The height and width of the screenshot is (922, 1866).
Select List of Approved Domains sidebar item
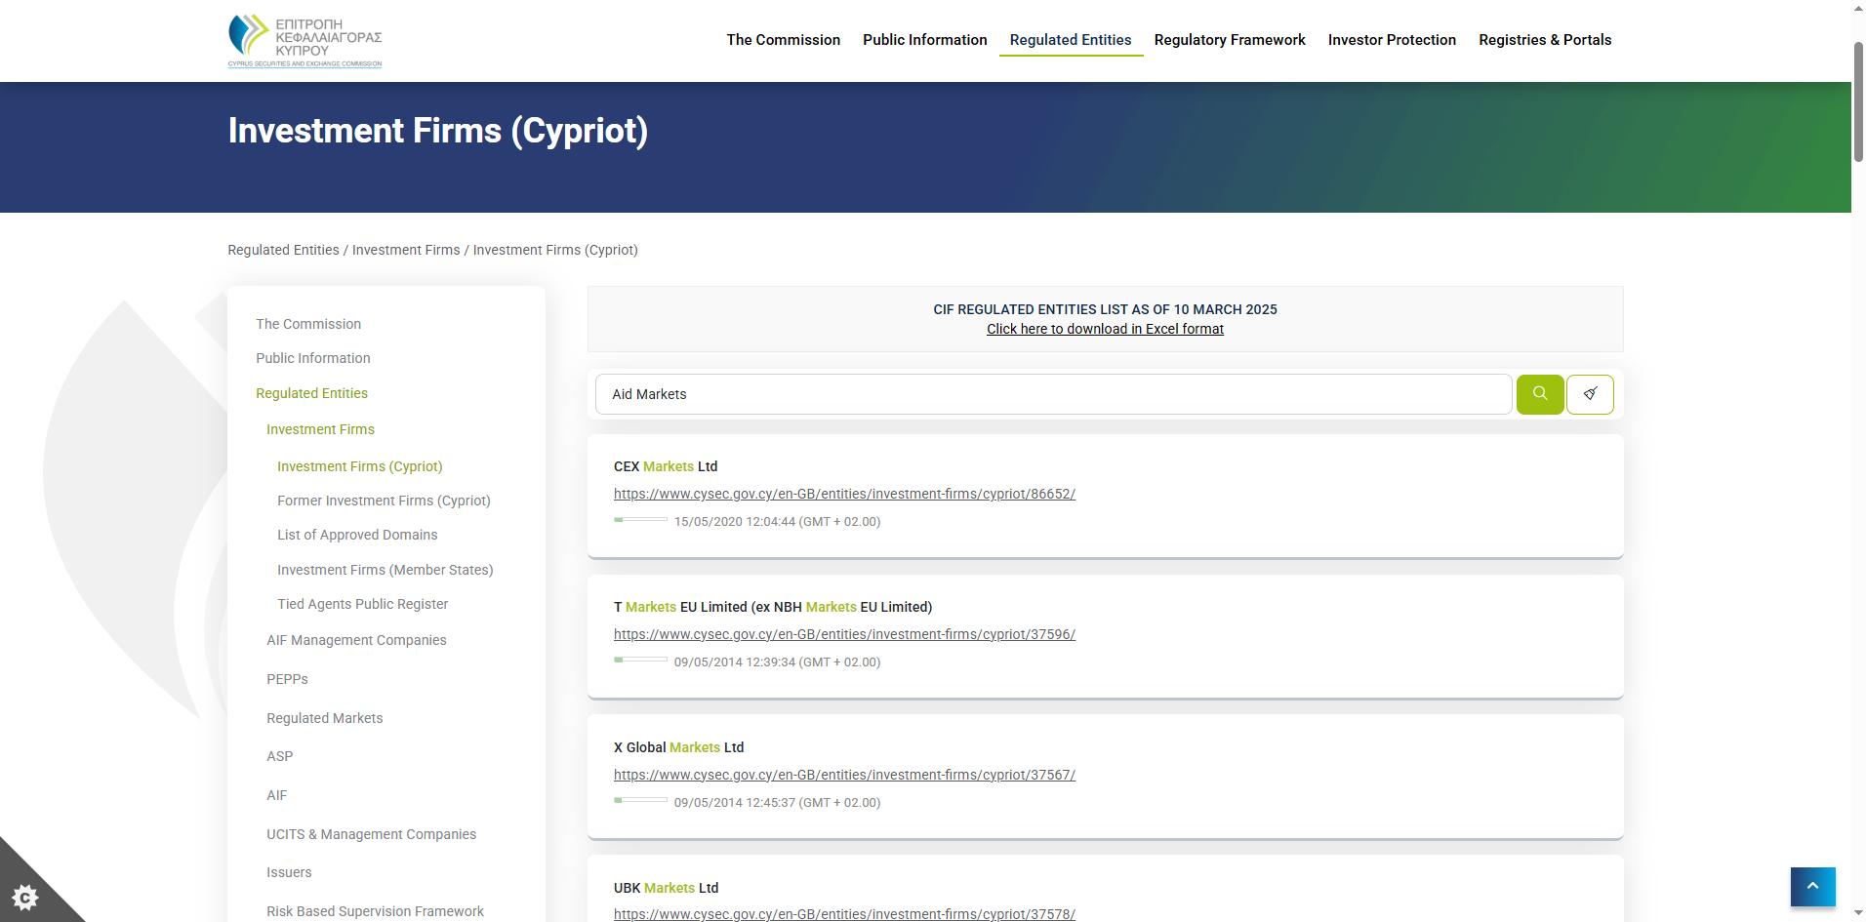(x=357, y=535)
